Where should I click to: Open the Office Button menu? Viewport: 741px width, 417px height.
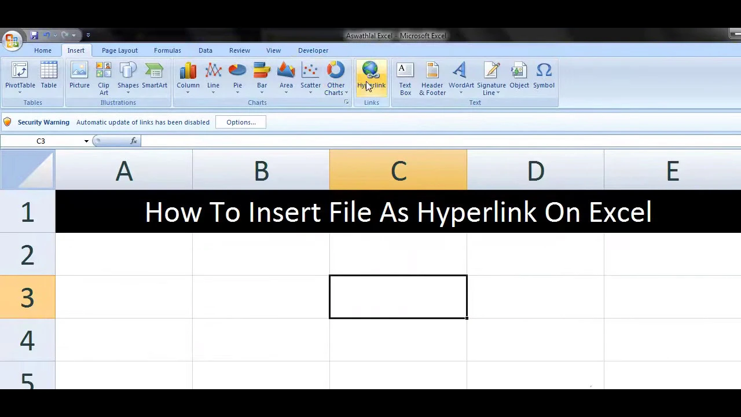(x=11, y=41)
